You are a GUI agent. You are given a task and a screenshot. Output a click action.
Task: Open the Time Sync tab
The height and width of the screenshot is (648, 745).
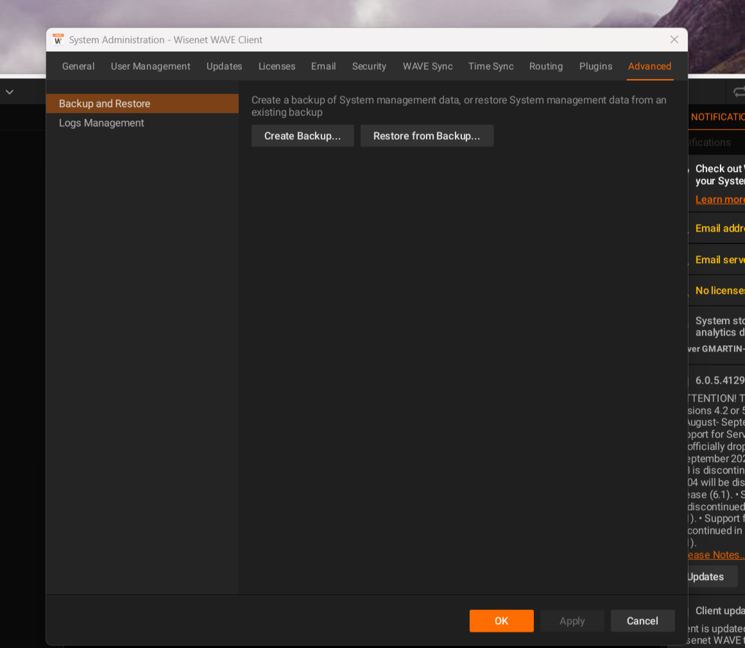(490, 66)
